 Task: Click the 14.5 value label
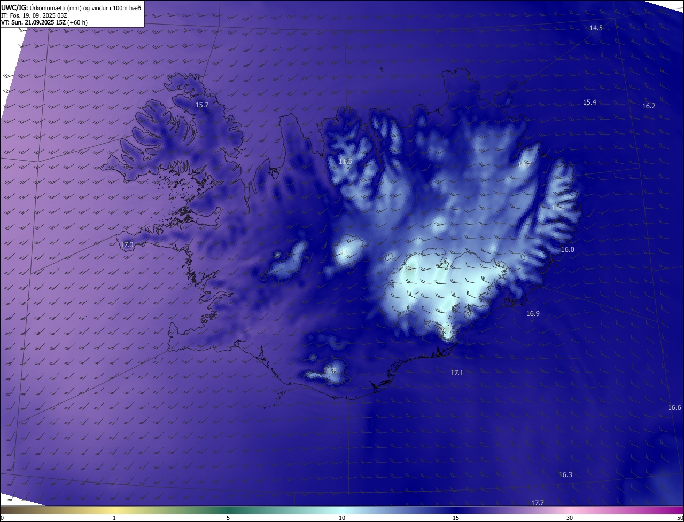596,28
